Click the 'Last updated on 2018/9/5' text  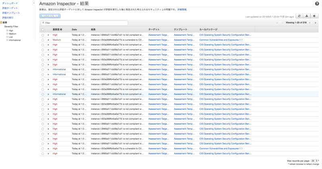(269, 17)
